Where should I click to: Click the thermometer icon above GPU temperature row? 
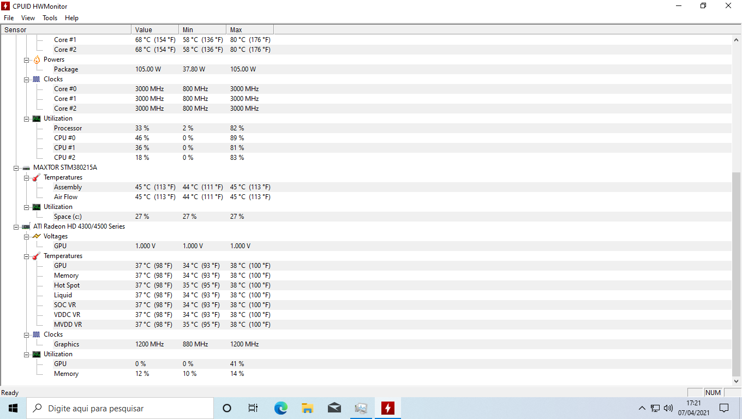coord(37,256)
